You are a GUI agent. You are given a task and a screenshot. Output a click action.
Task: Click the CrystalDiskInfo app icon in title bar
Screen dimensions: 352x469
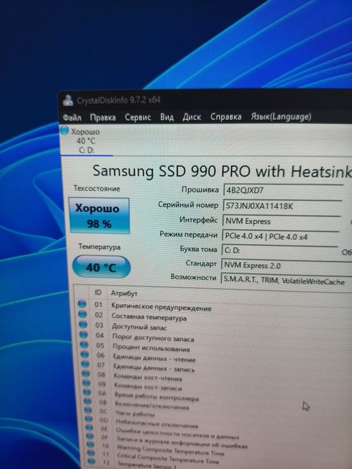pos(68,100)
